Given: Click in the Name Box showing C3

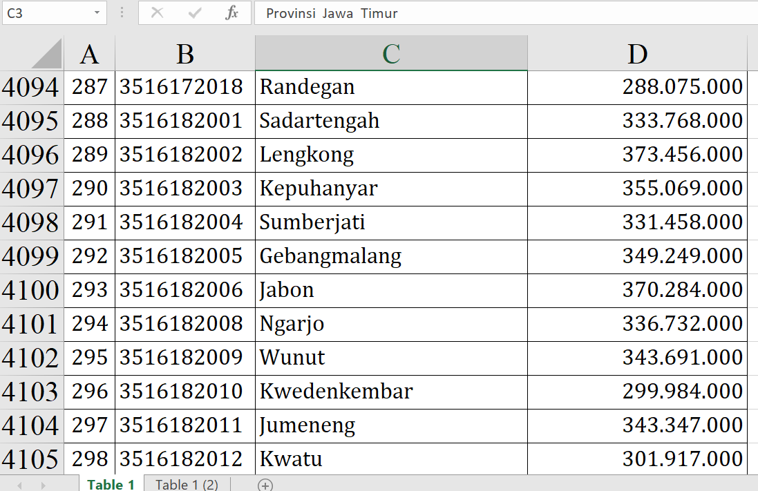Looking at the screenshot, I should coord(45,13).
